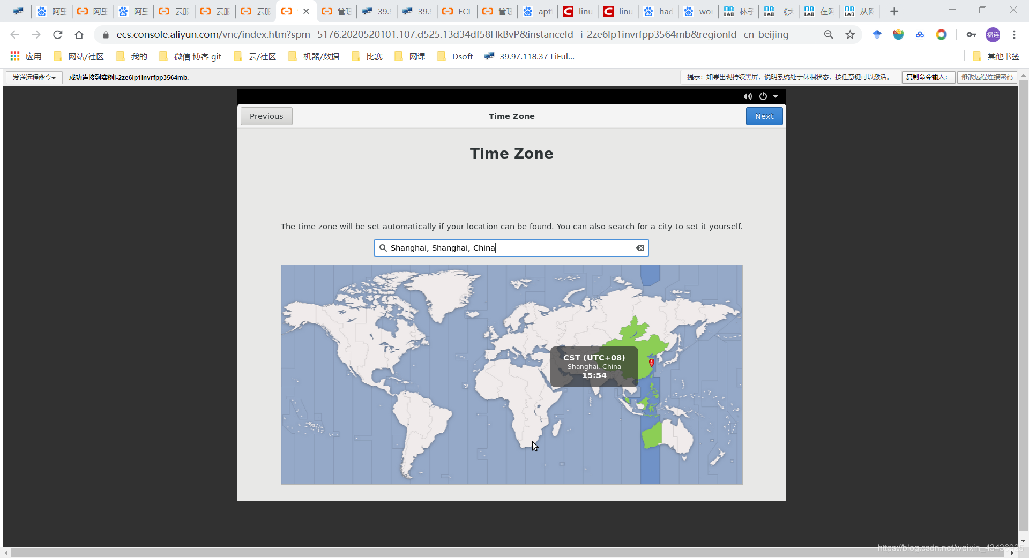Click the browser home icon

tap(79, 34)
